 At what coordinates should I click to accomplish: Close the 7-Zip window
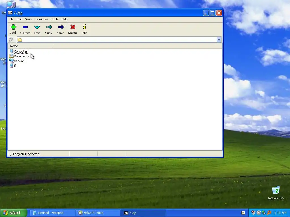pos(219,13)
